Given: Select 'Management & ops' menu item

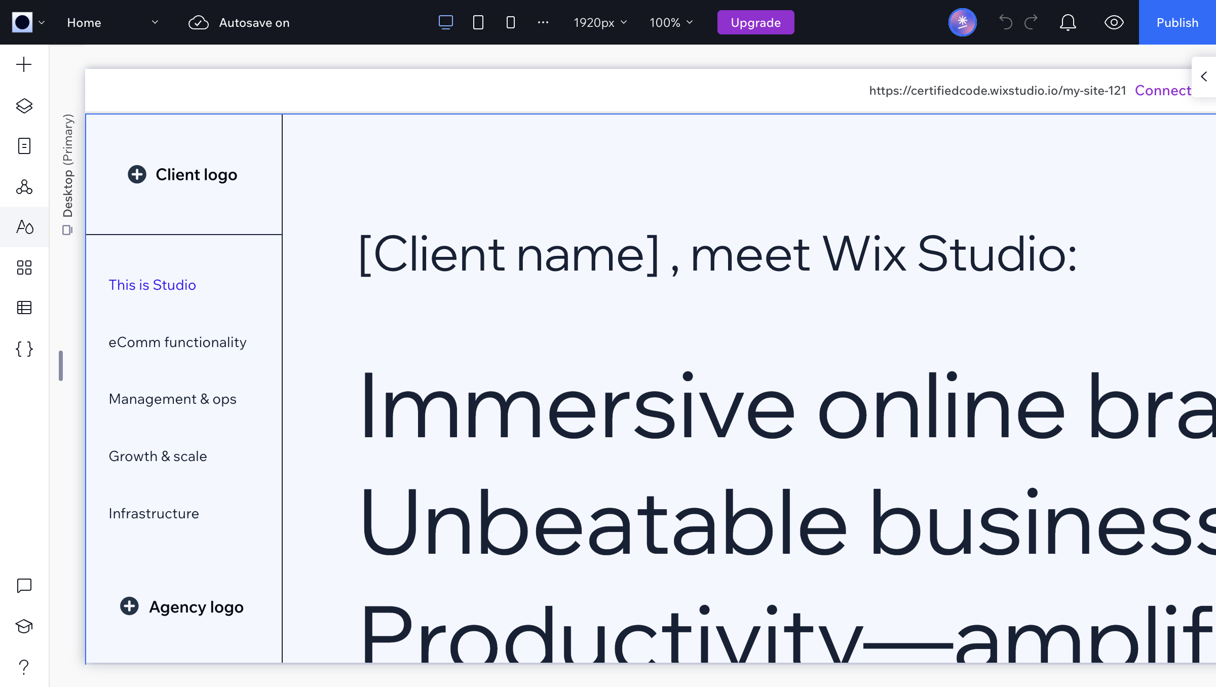Looking at the screenshot, I should pos(172,399).
